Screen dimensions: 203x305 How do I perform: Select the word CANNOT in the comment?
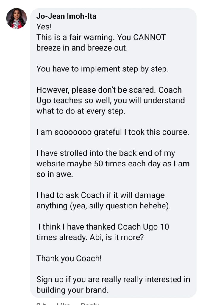point(149,37)
